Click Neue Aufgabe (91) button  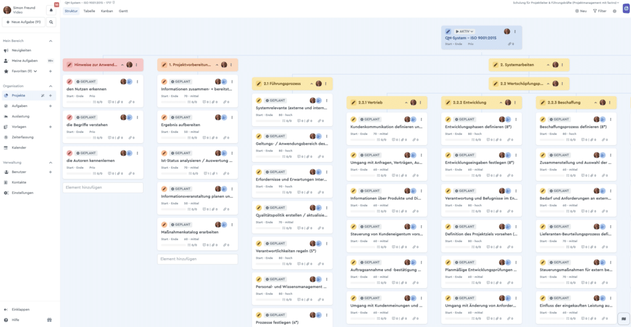click(23, 22)
